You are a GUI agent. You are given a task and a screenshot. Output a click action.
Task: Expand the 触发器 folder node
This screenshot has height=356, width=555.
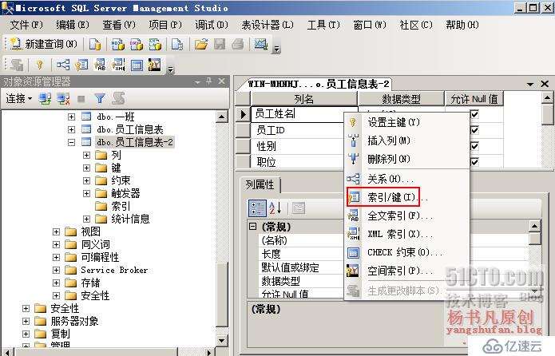(x=86, y=193)
